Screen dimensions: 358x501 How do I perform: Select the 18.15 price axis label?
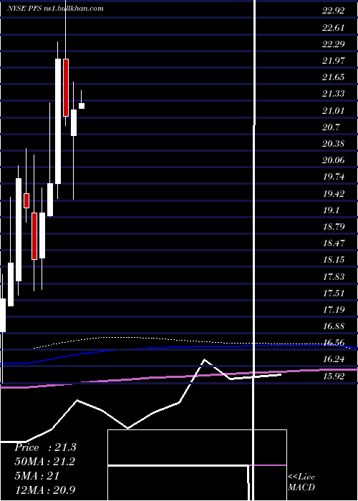[x=334, y=260]
